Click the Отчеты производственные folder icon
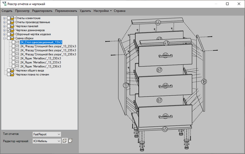 point(12,22)
